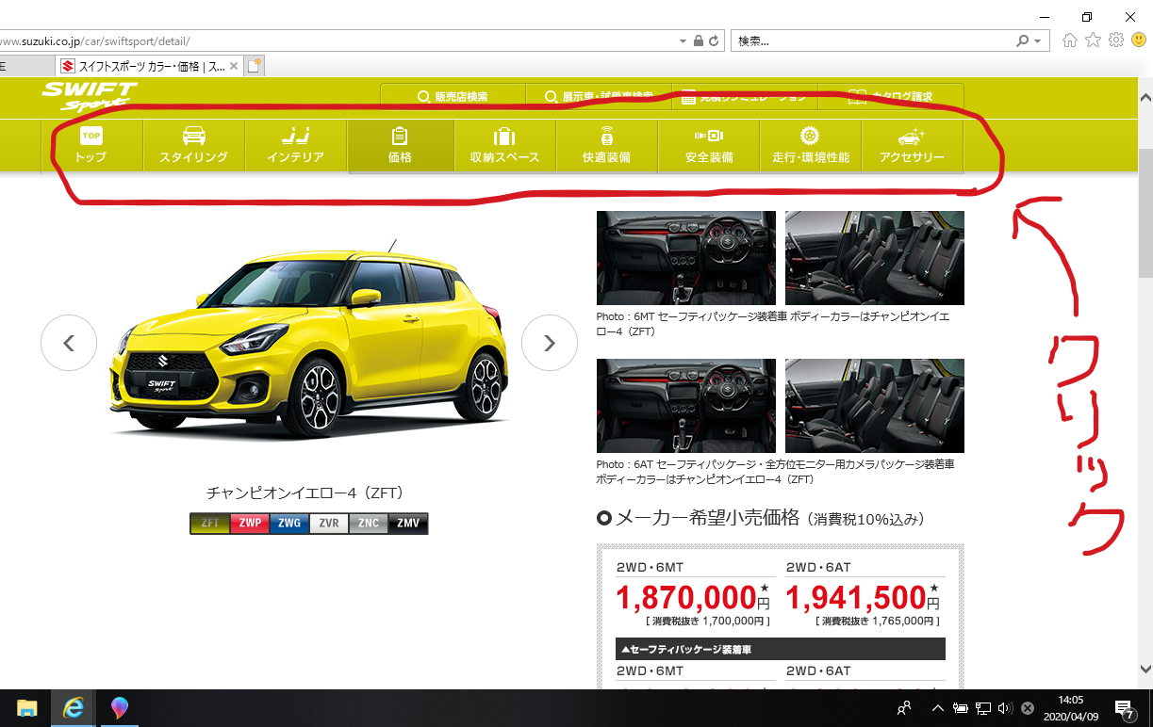Select the ZWP red color swatch
The width and height of the screenshot is (1153, 727).
click(250, 524)
